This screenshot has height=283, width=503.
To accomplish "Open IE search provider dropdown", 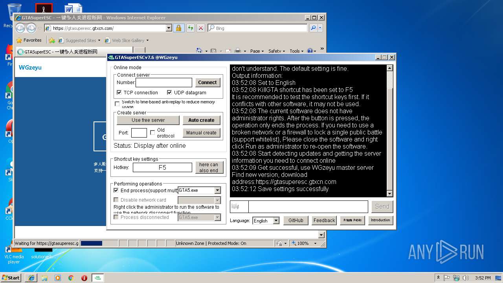I will pos(320,28).
